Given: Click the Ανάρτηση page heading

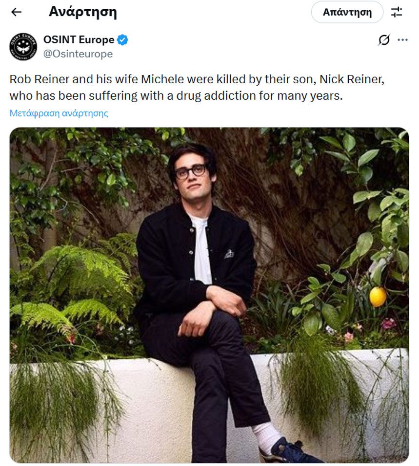Looking at the screenshot, I should tap(83, 12).
